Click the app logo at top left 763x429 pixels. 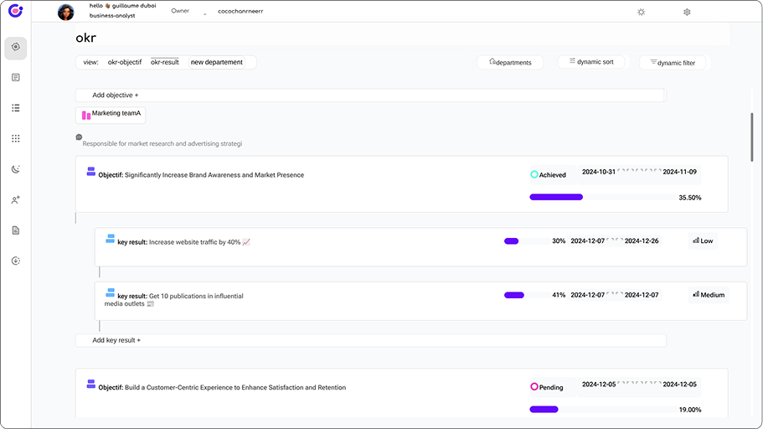(16, 11)
